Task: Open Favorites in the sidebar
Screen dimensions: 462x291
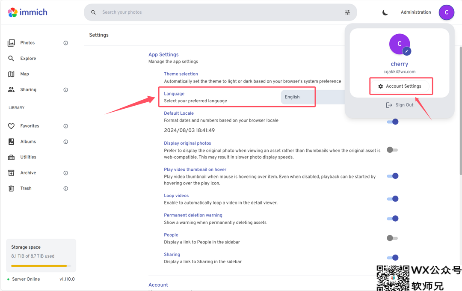Action: 30,126
